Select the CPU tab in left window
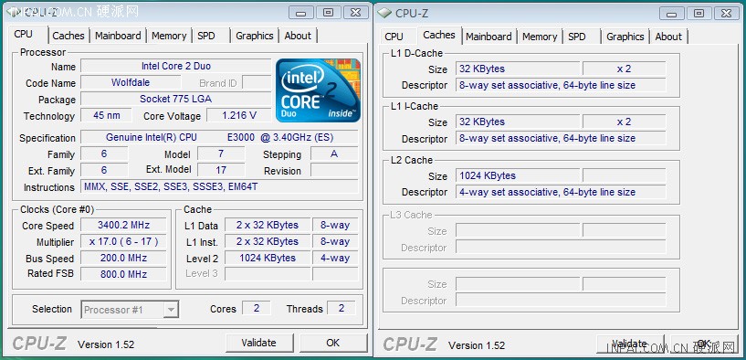 (x=24, y=35)
